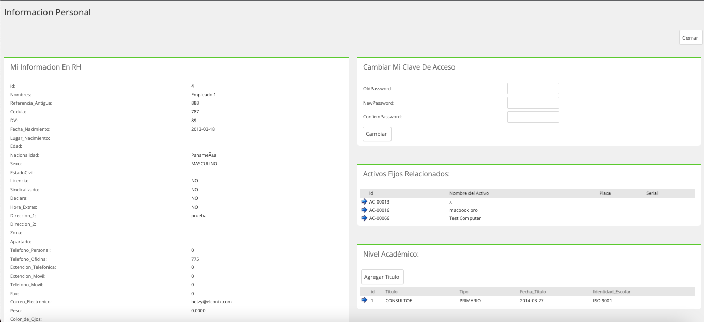This screenshot has height=322, width=704.
Task: Click the 'Nombre del Activo' column header
Action: tap(469, 193)
